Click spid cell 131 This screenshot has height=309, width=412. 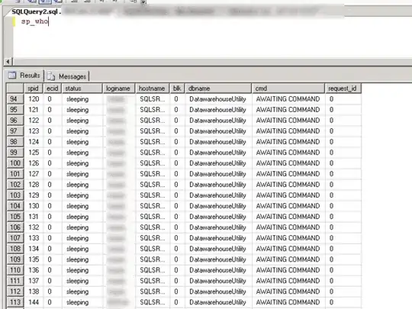click(x=34, y=217)
